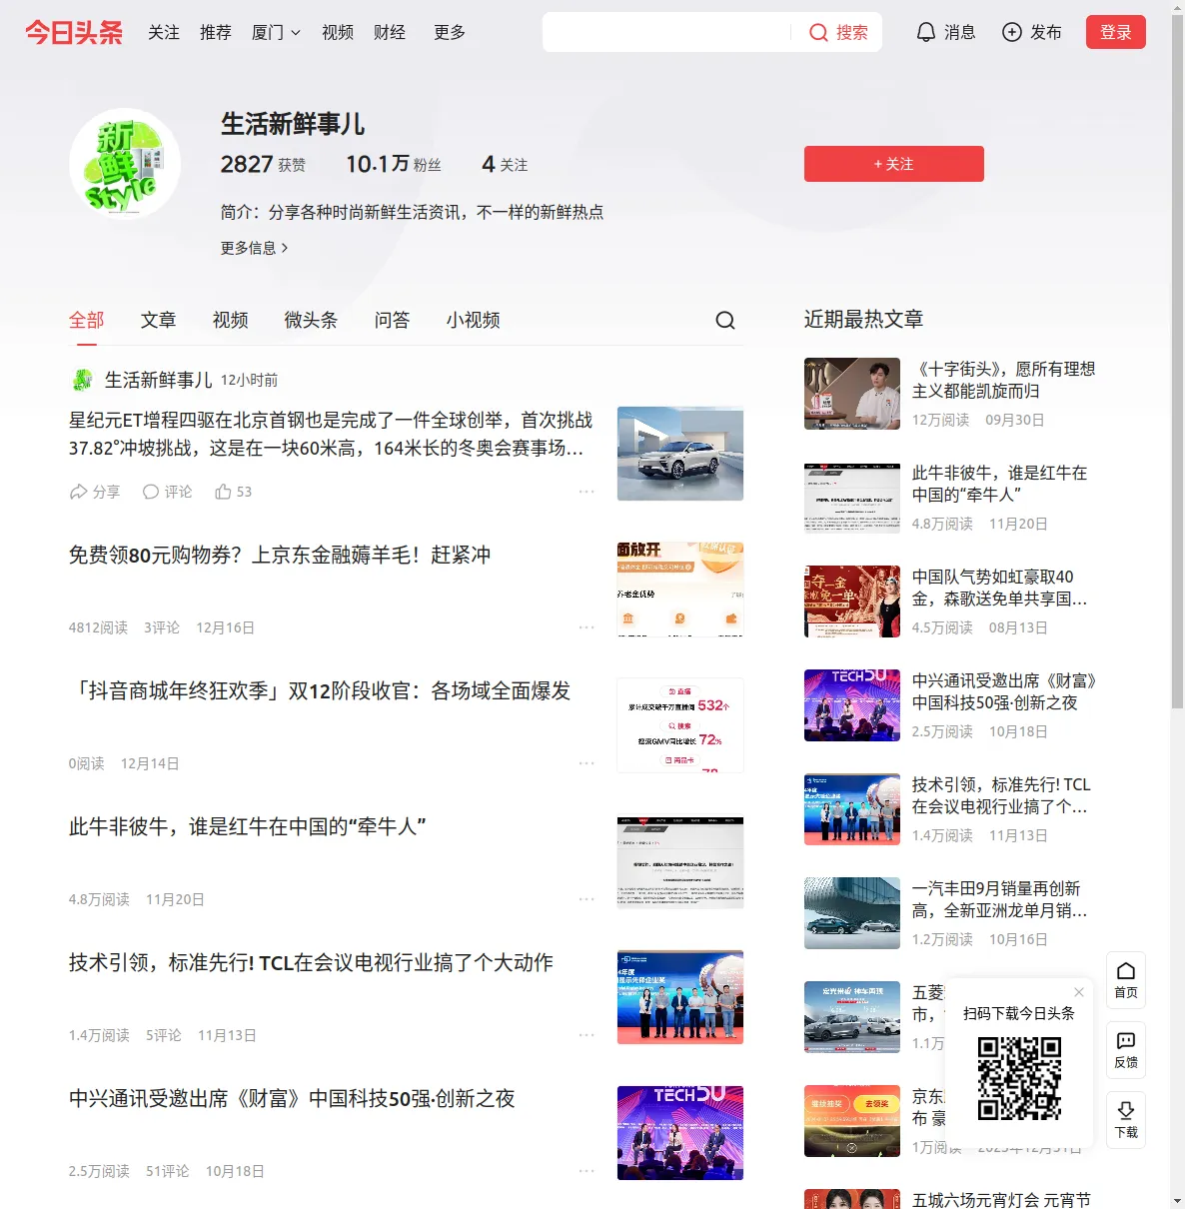The width and height of the screenshot is (1185, 1209).
Task: Open the 一汽丰田 hot article thumbnail
Action: coord(852,913)
